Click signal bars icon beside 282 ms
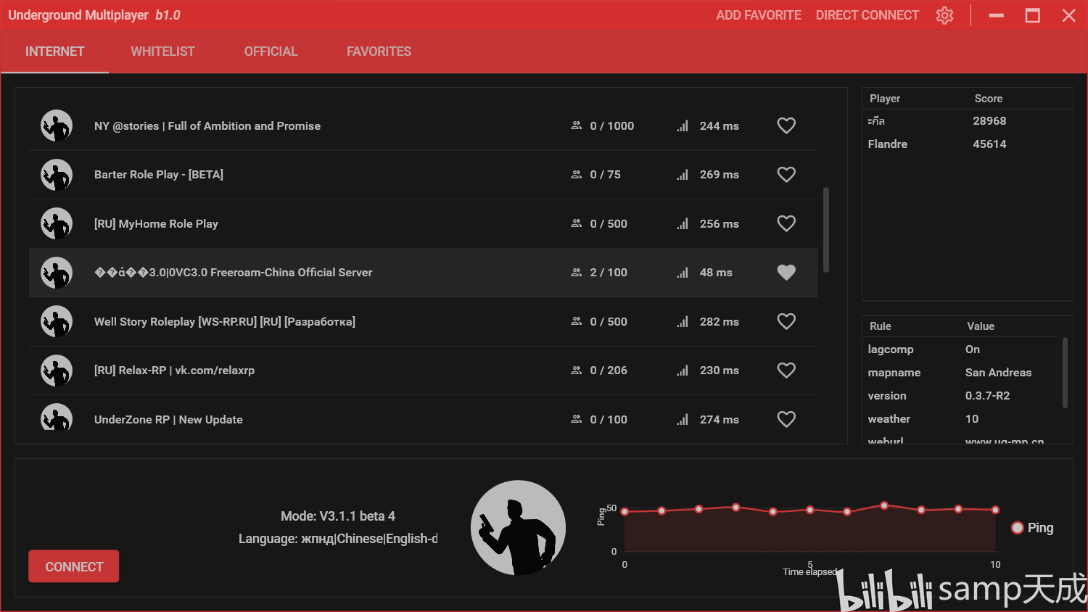Image resolution: width=1088 pixels, height=612 pixels. (683, 322)
